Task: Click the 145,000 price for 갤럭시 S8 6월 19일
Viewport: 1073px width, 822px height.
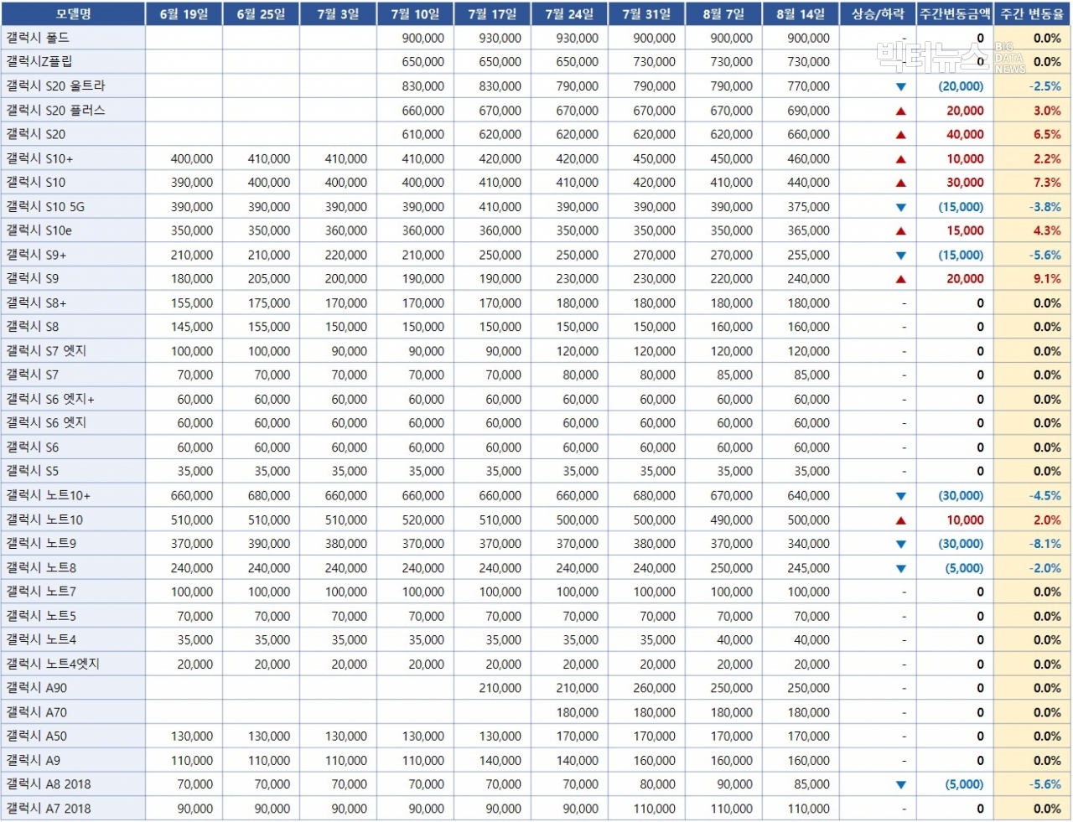Action: tap(191, 328)
